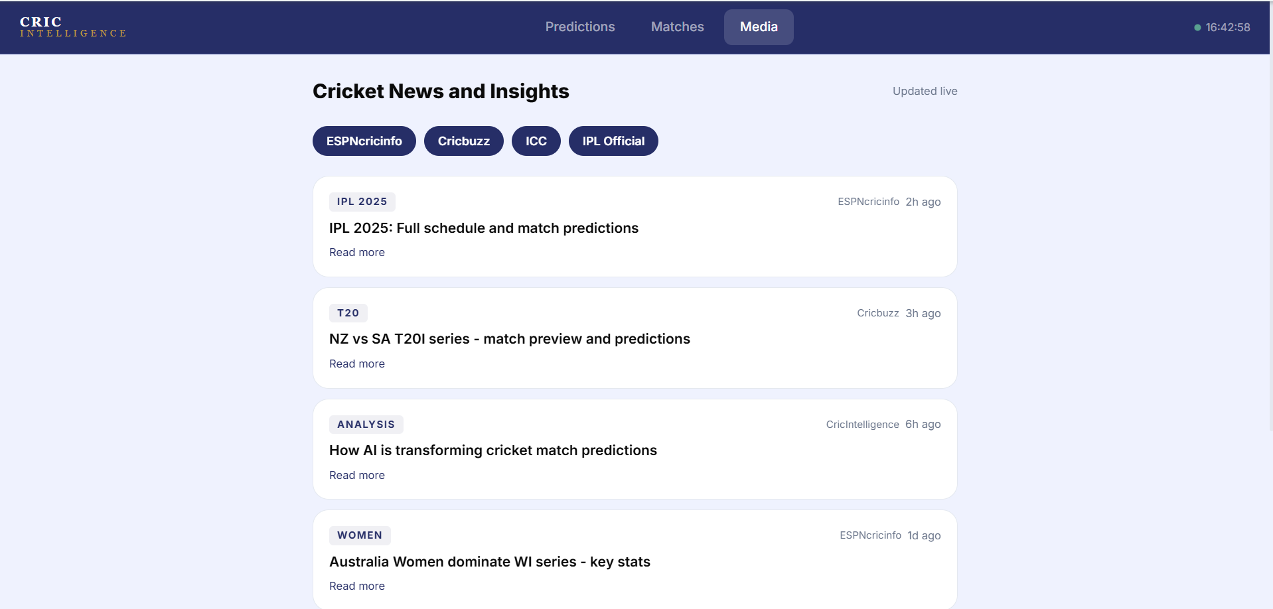Click the IPL 2025 category tag

point(362,201)
